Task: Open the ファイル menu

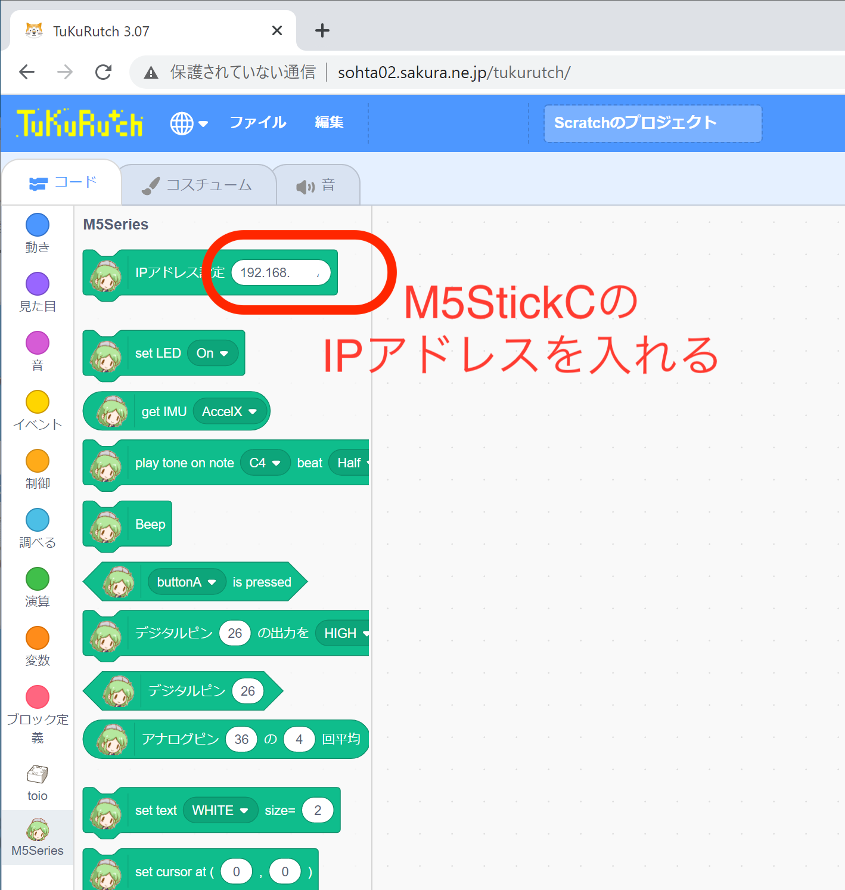Action: 258,122
